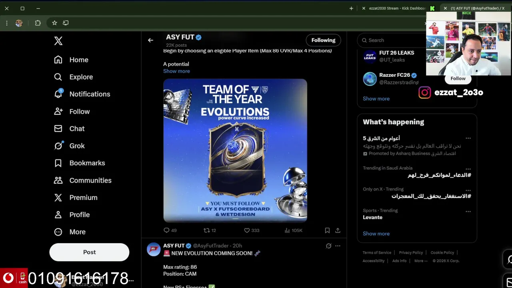512x288 pixels.
Task: Open the Privacy Policy link
Action: click(x=411, y=253)
